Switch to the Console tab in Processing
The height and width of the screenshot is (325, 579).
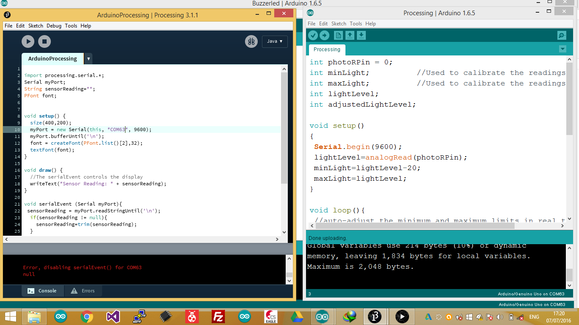tap(42, 291)
